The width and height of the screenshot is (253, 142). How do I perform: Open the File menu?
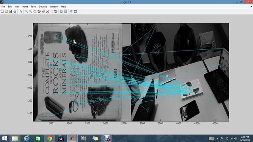click(x=3, y=7)
